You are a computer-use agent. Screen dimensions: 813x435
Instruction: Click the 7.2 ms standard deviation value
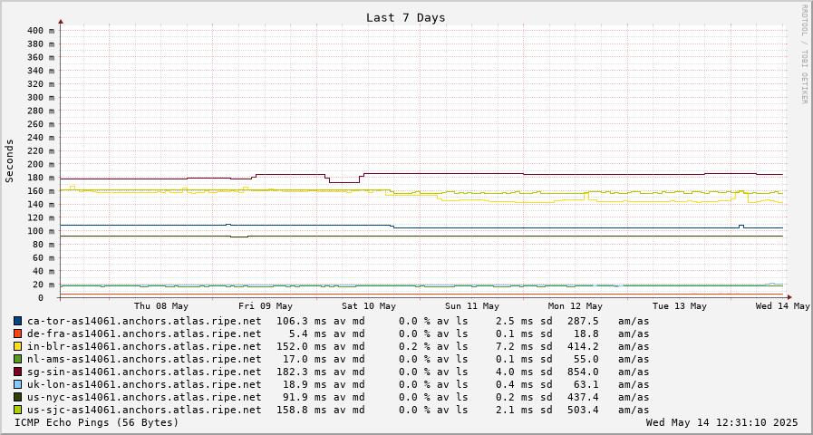pyautogui.click(x=514, y=346)
